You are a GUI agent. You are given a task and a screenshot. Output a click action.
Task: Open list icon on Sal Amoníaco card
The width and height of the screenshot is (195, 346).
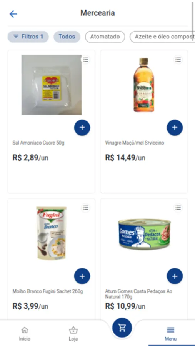(x=85, y=59)
